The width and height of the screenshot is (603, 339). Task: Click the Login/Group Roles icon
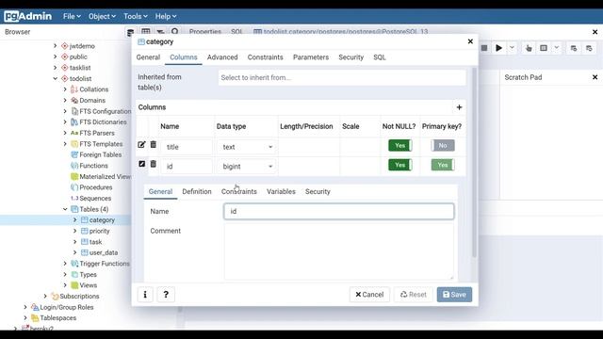coord(35,307)
